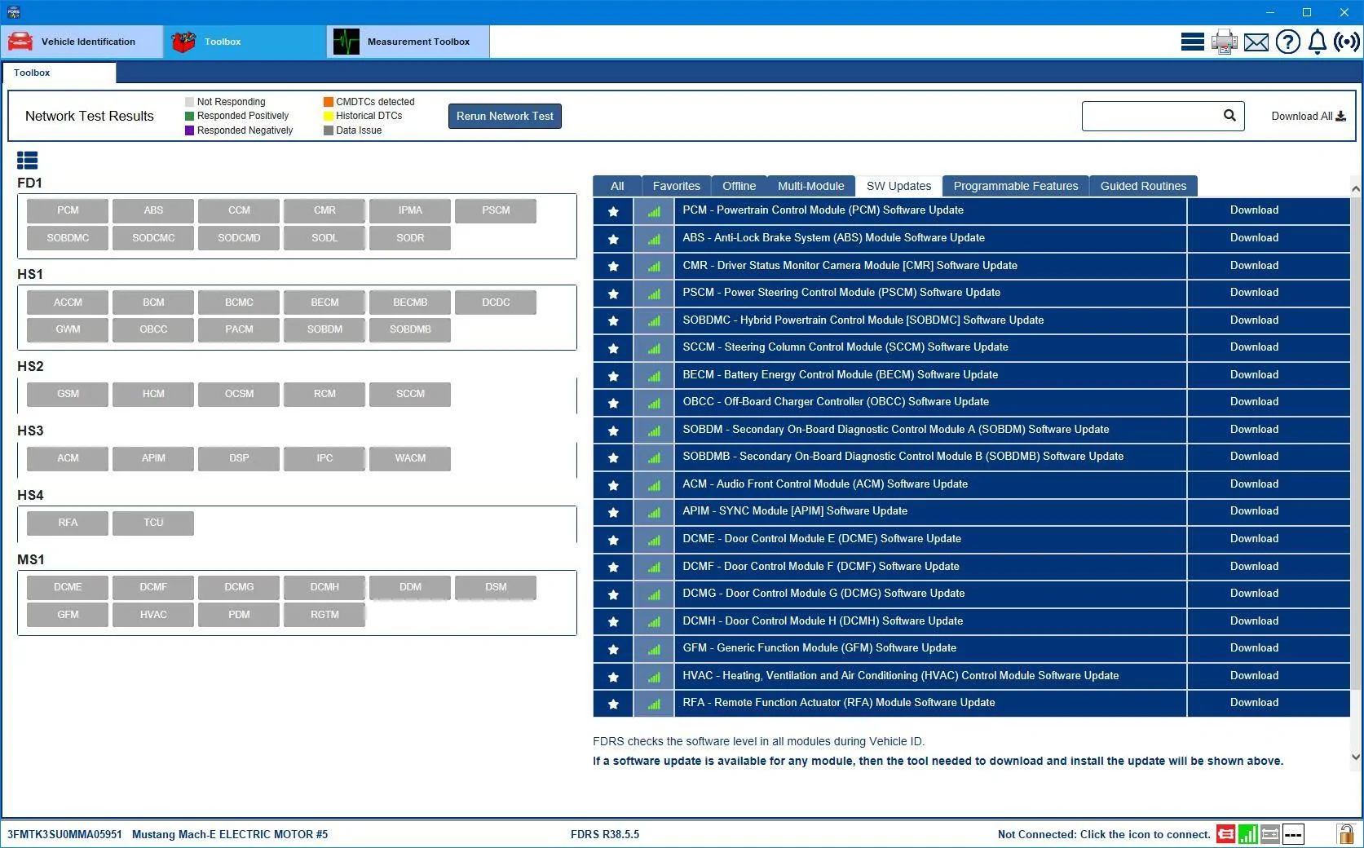Open the help question mark icon
Screen dimensions: 1364x848
tap(1287, 42)
